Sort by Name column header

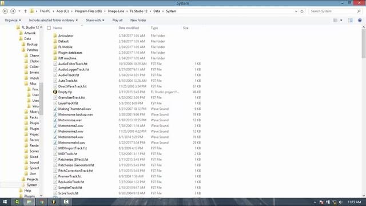pos(57,28)
